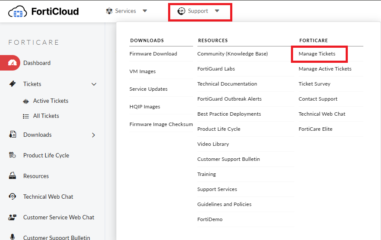Image resolution: width=381 pixels, height=240 pixels.
Task: Open the Services dropdown arrow
Action: [145, 11]
